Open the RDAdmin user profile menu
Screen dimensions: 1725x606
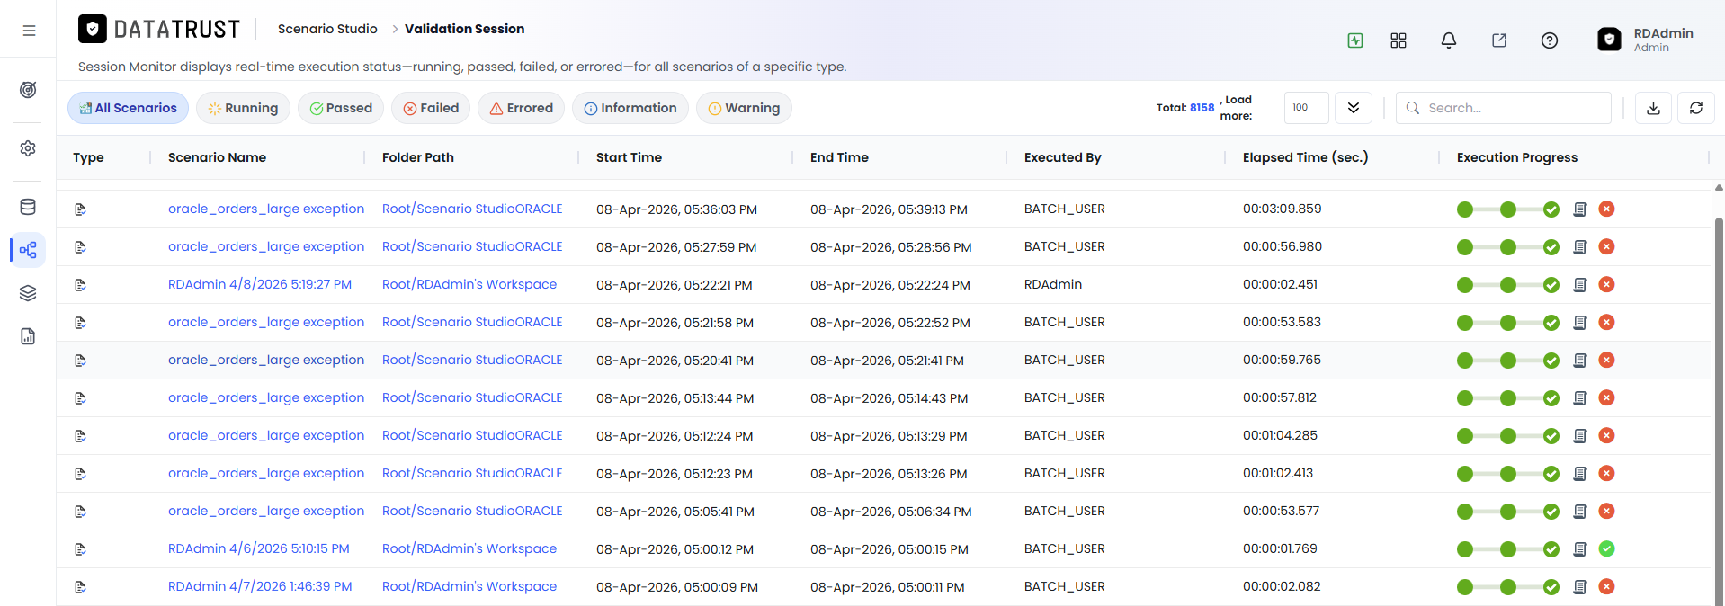click(x=1646, y=40)
